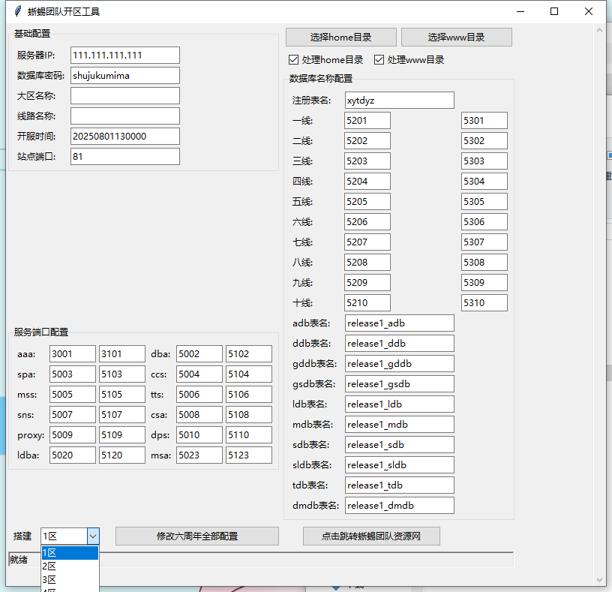612x592 pixels.
Task: Click the 开服时间 input field
Action: [x=125, y=137]
